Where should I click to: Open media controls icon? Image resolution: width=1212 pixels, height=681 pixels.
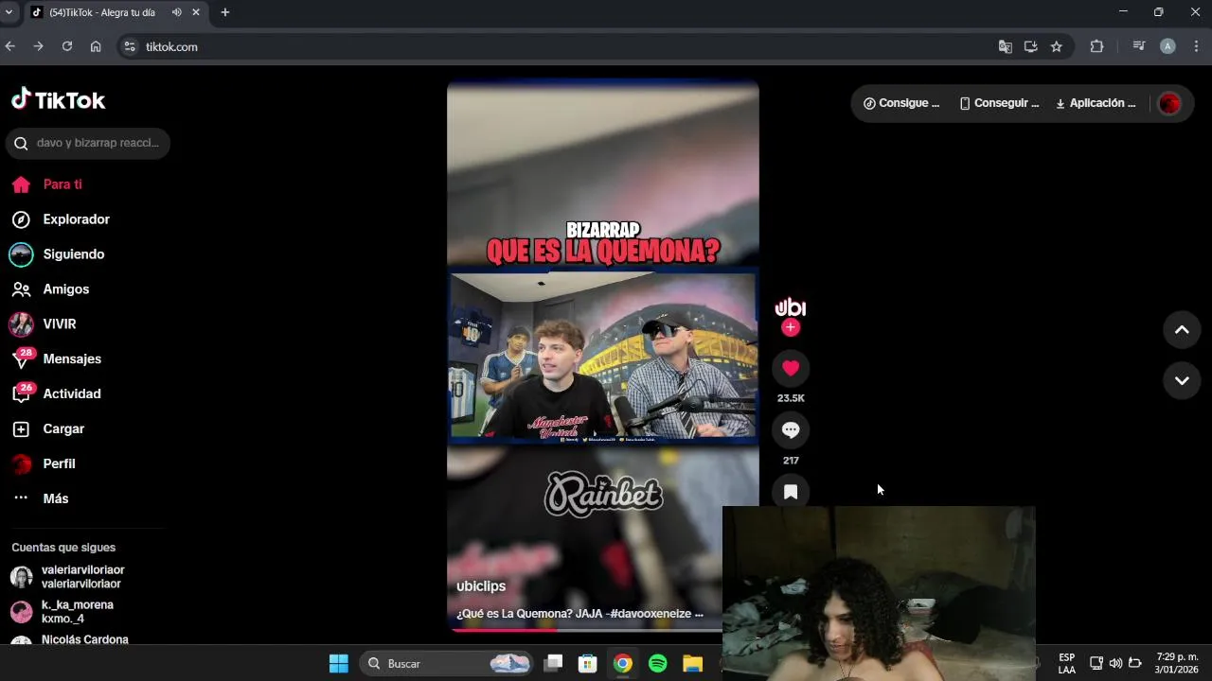[x=1138, y=46]
